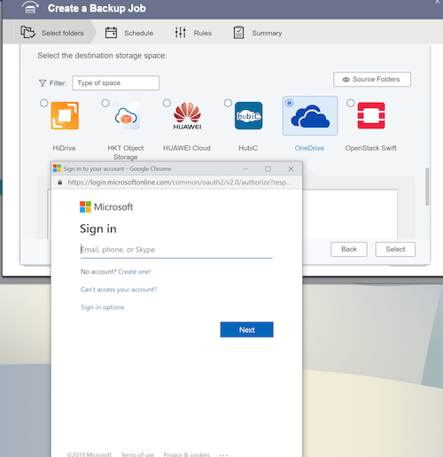The image size is (443, 457).
Task: Choose the OpenStack Swift icon
Action: 371,115
